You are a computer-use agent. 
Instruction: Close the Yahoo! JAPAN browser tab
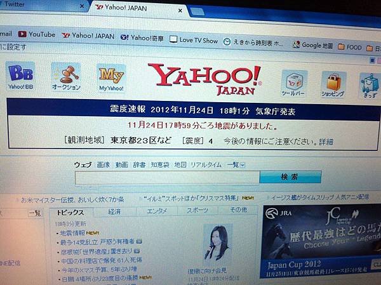[180, 11]
